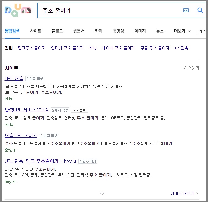
Task: Click 신청자 작성 badge next to URL 단축
Action: [x=35, y=79]
